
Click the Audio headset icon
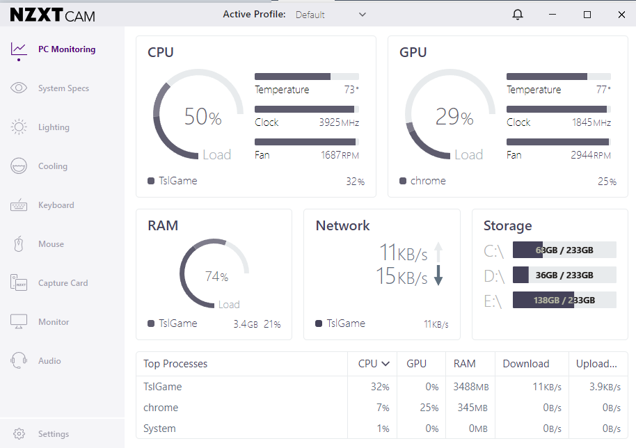19,360
